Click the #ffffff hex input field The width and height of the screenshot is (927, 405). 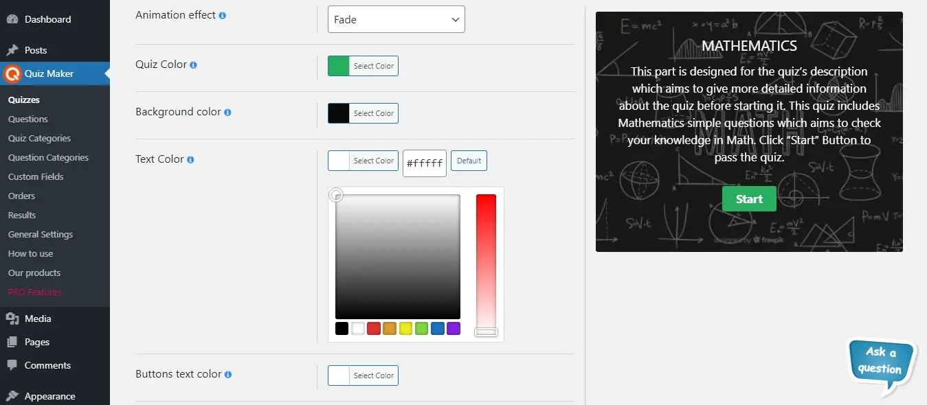point(424,163)
